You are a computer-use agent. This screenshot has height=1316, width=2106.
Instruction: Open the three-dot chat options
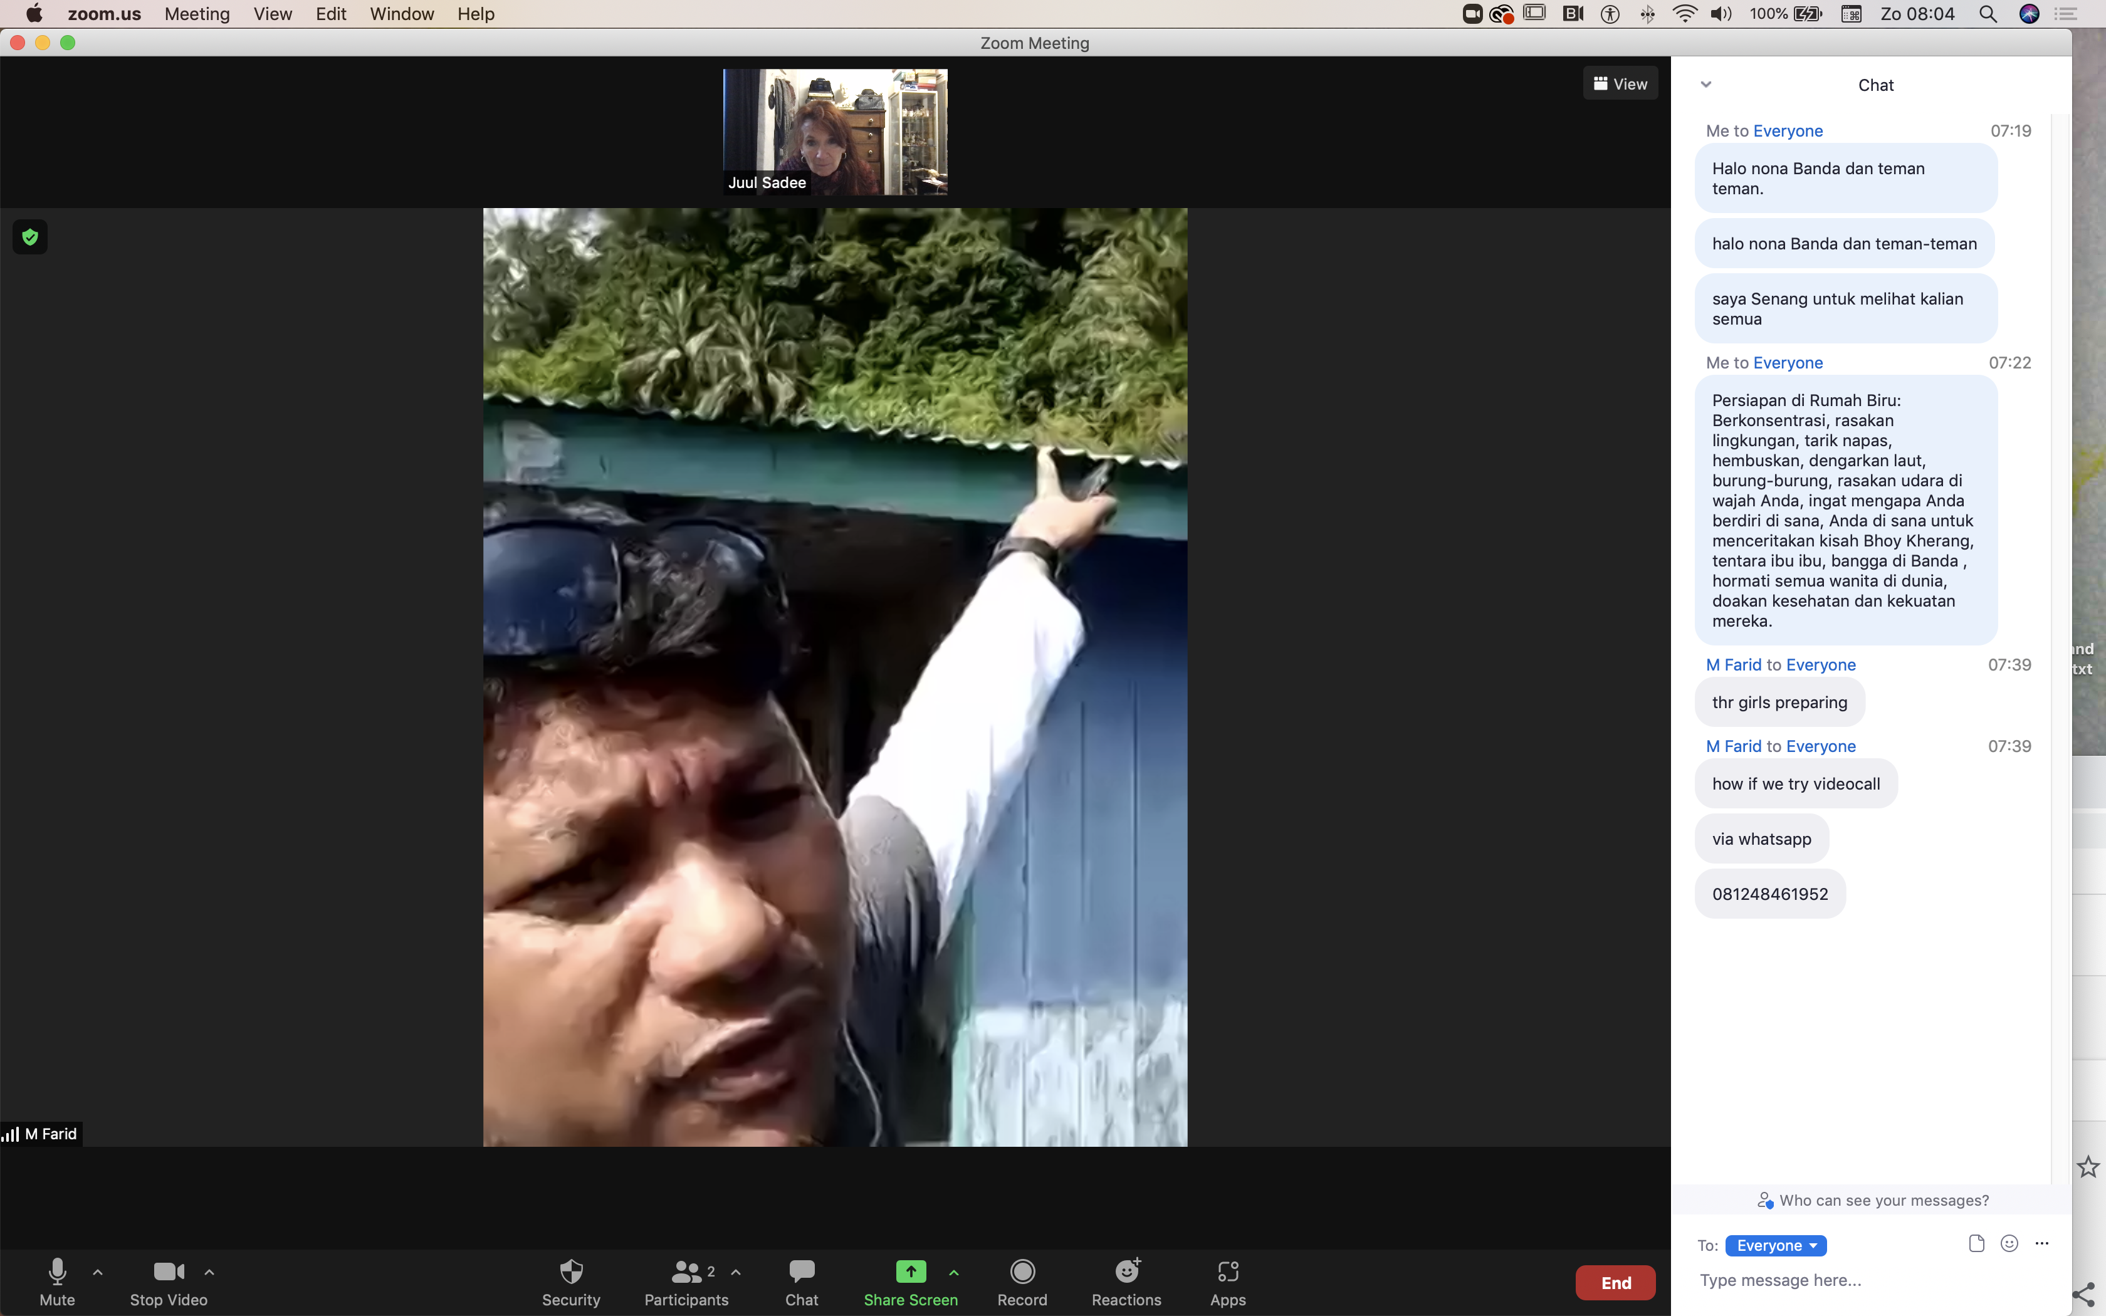coord(2041,1243)
